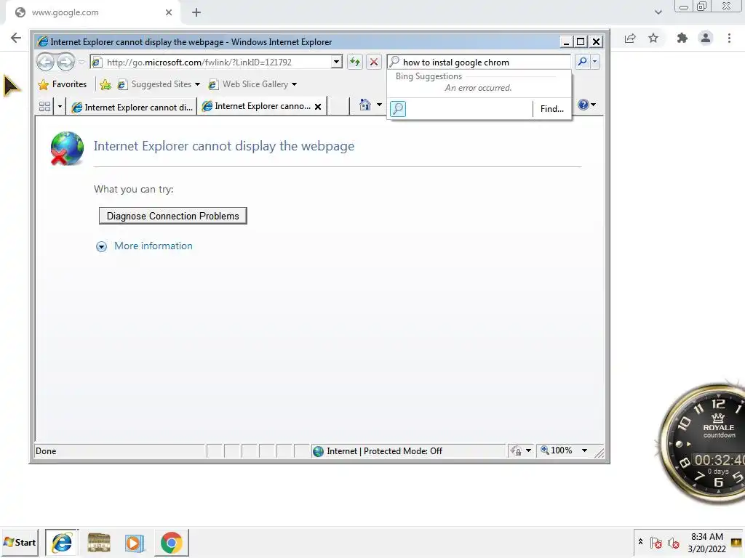
Task: Click the 'Done' status bar text
Action: point(46,451)
